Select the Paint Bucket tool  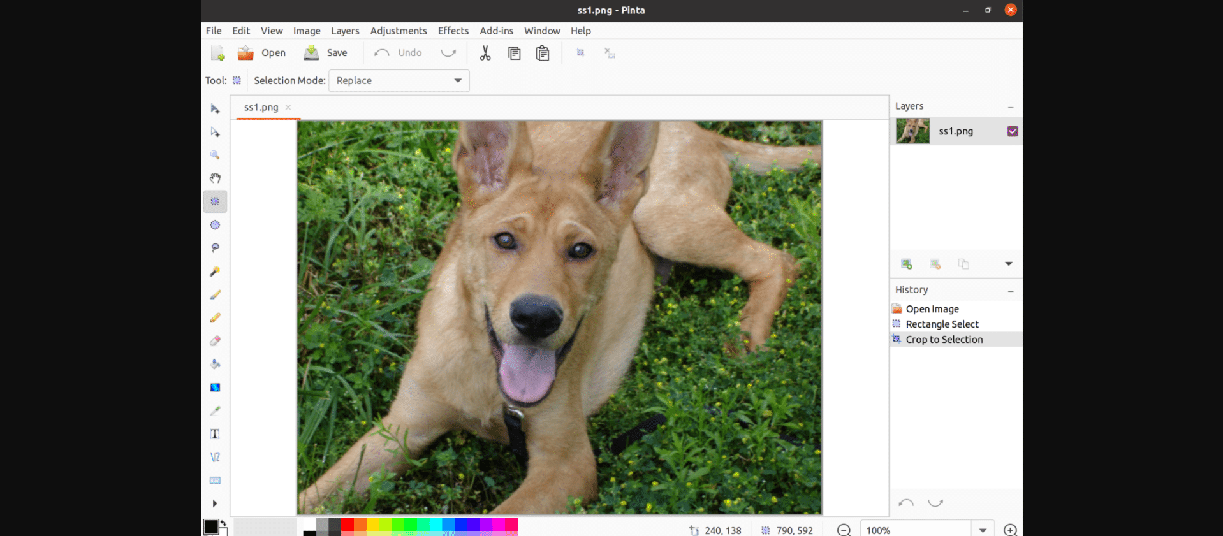[215, 364]
